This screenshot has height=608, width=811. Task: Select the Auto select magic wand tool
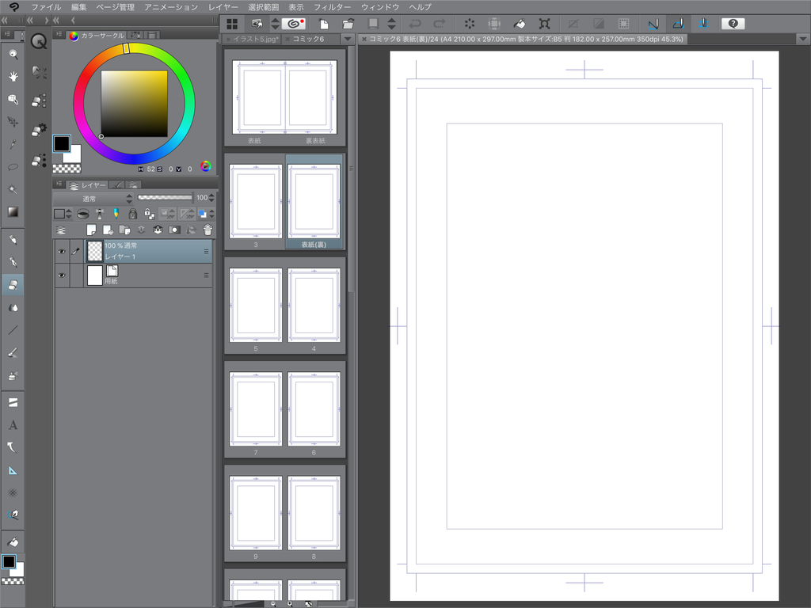[13, 189]
